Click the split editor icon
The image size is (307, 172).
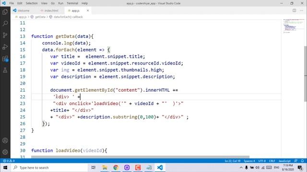[294, 11]
